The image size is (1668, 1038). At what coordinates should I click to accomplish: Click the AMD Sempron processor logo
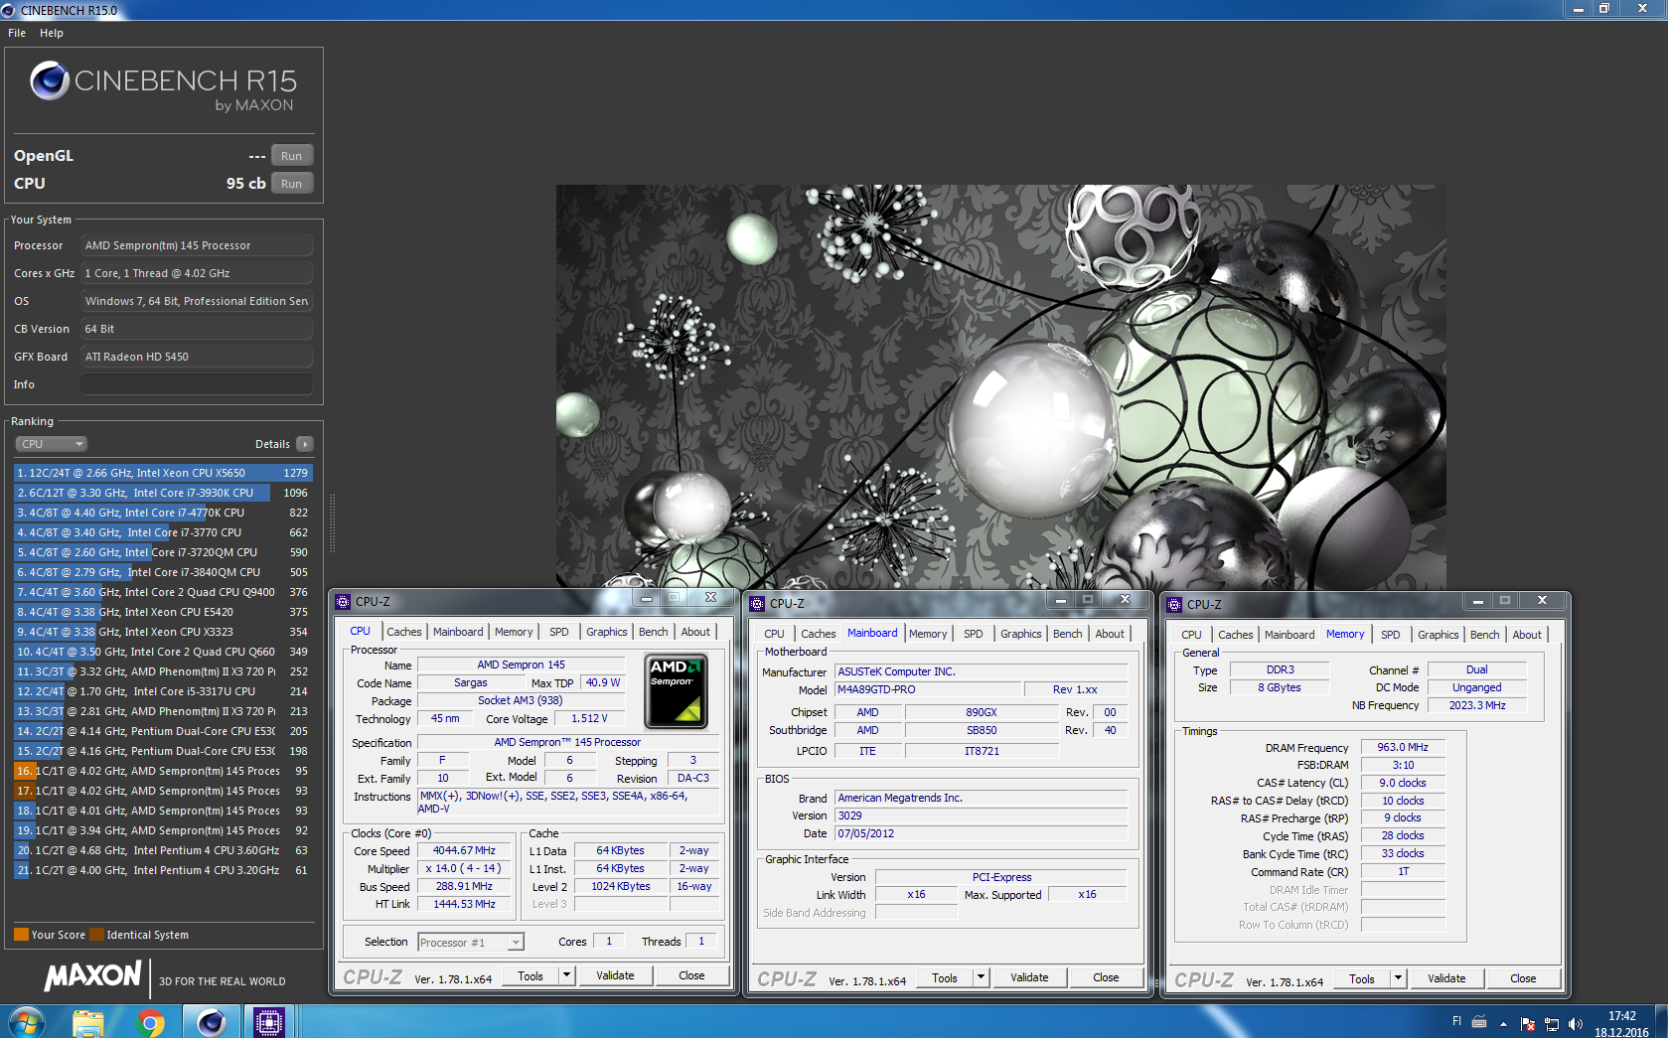coord(676,691)
